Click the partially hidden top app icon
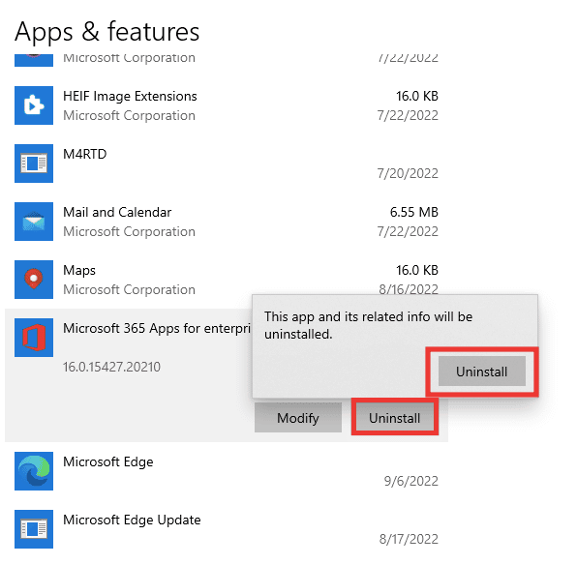Screen dimensions: 577x565 pyautogui.click(x=34, y=60)
